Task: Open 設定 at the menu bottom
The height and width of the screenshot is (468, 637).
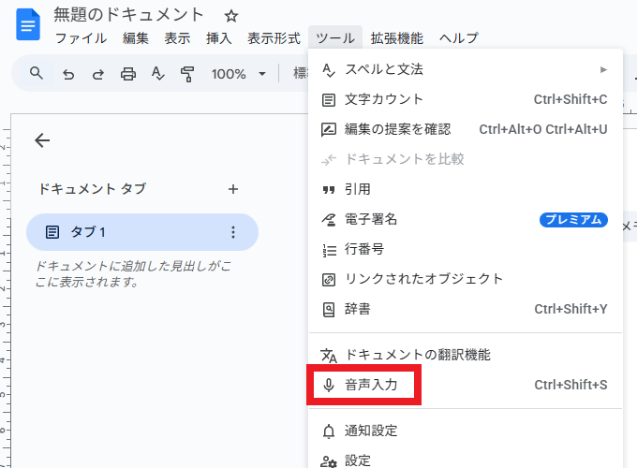Action: tap(466, 461)
